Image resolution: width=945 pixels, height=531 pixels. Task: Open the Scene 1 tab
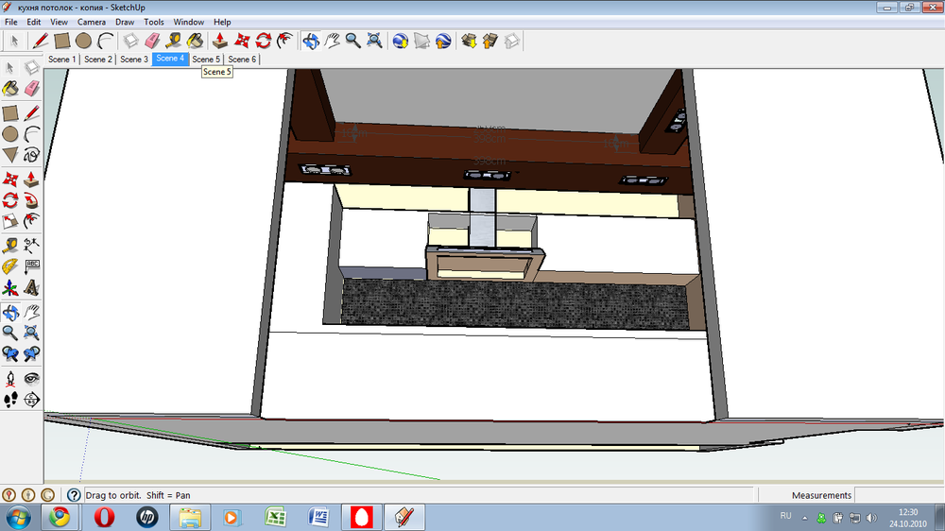coord(62,59)
